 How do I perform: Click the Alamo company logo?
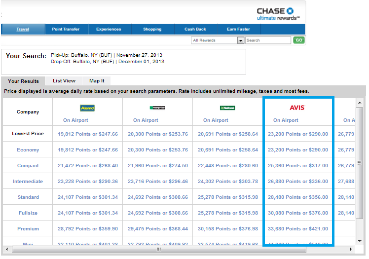tap(87, 108)
